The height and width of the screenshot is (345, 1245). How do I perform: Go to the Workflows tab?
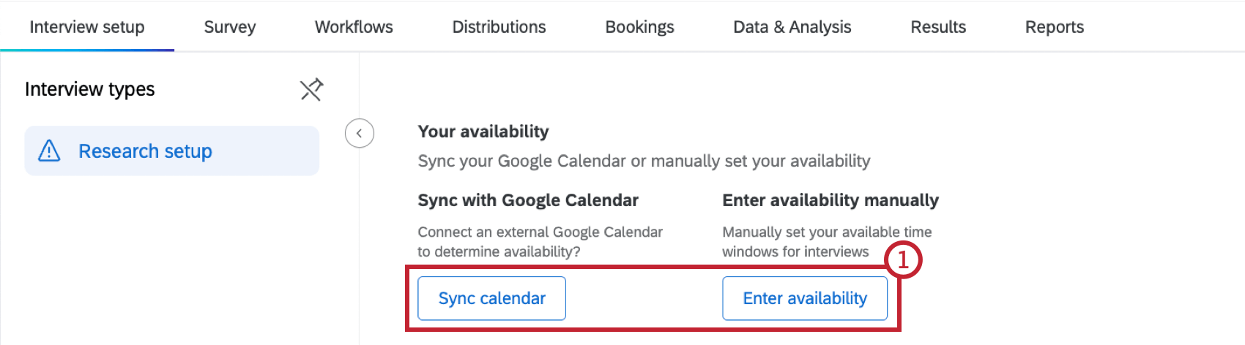pyautogui.click(x=354, y=27)
